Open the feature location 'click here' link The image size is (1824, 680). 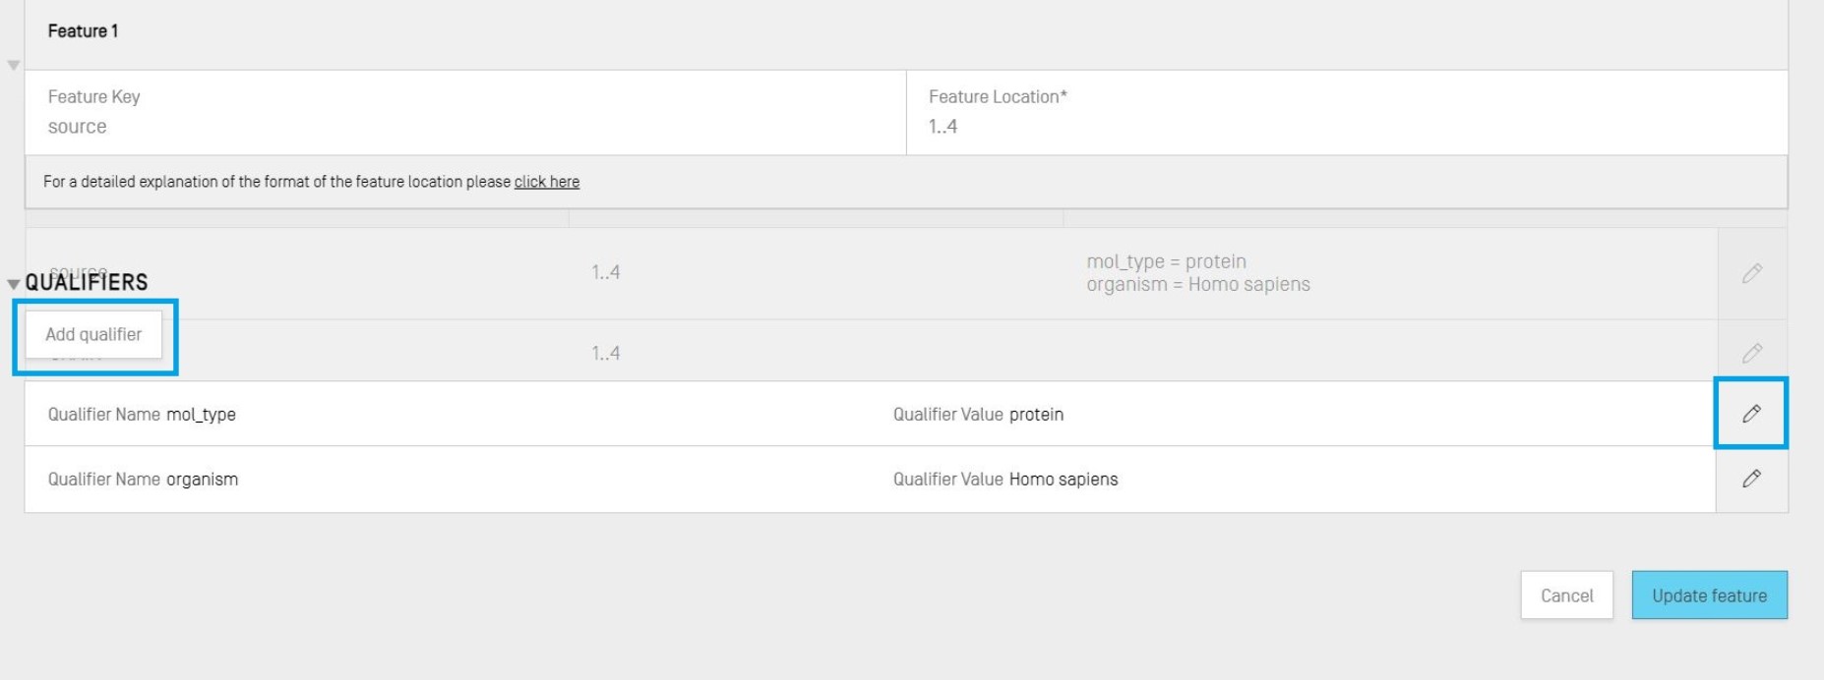click(x=546, y=182)
